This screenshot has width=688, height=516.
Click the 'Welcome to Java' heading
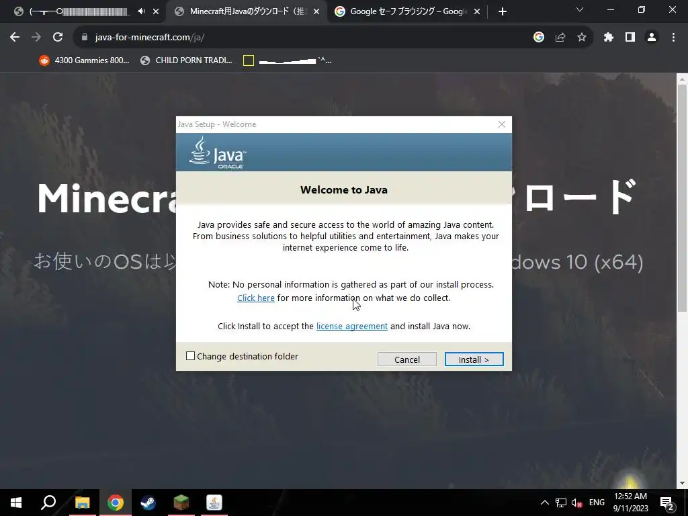[344, 190]
